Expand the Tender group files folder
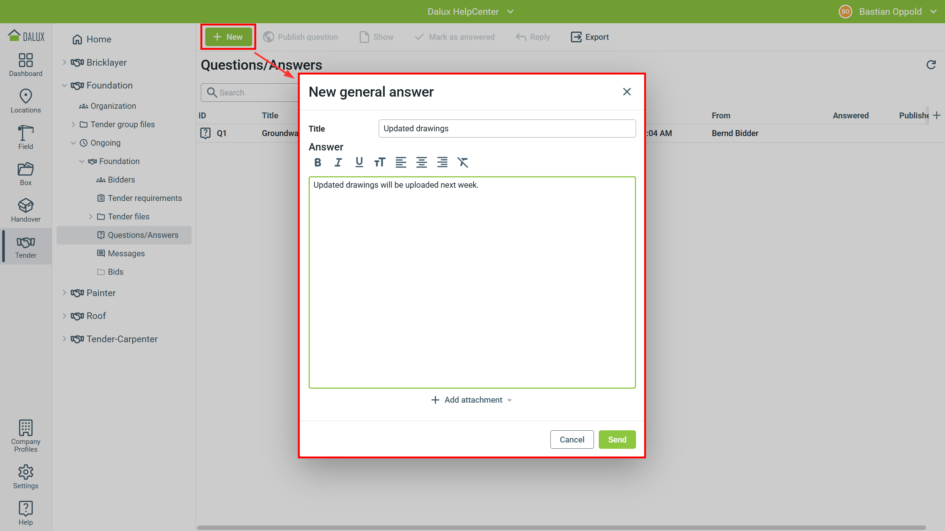The image size is (945, 531). [x=73, y=125]
